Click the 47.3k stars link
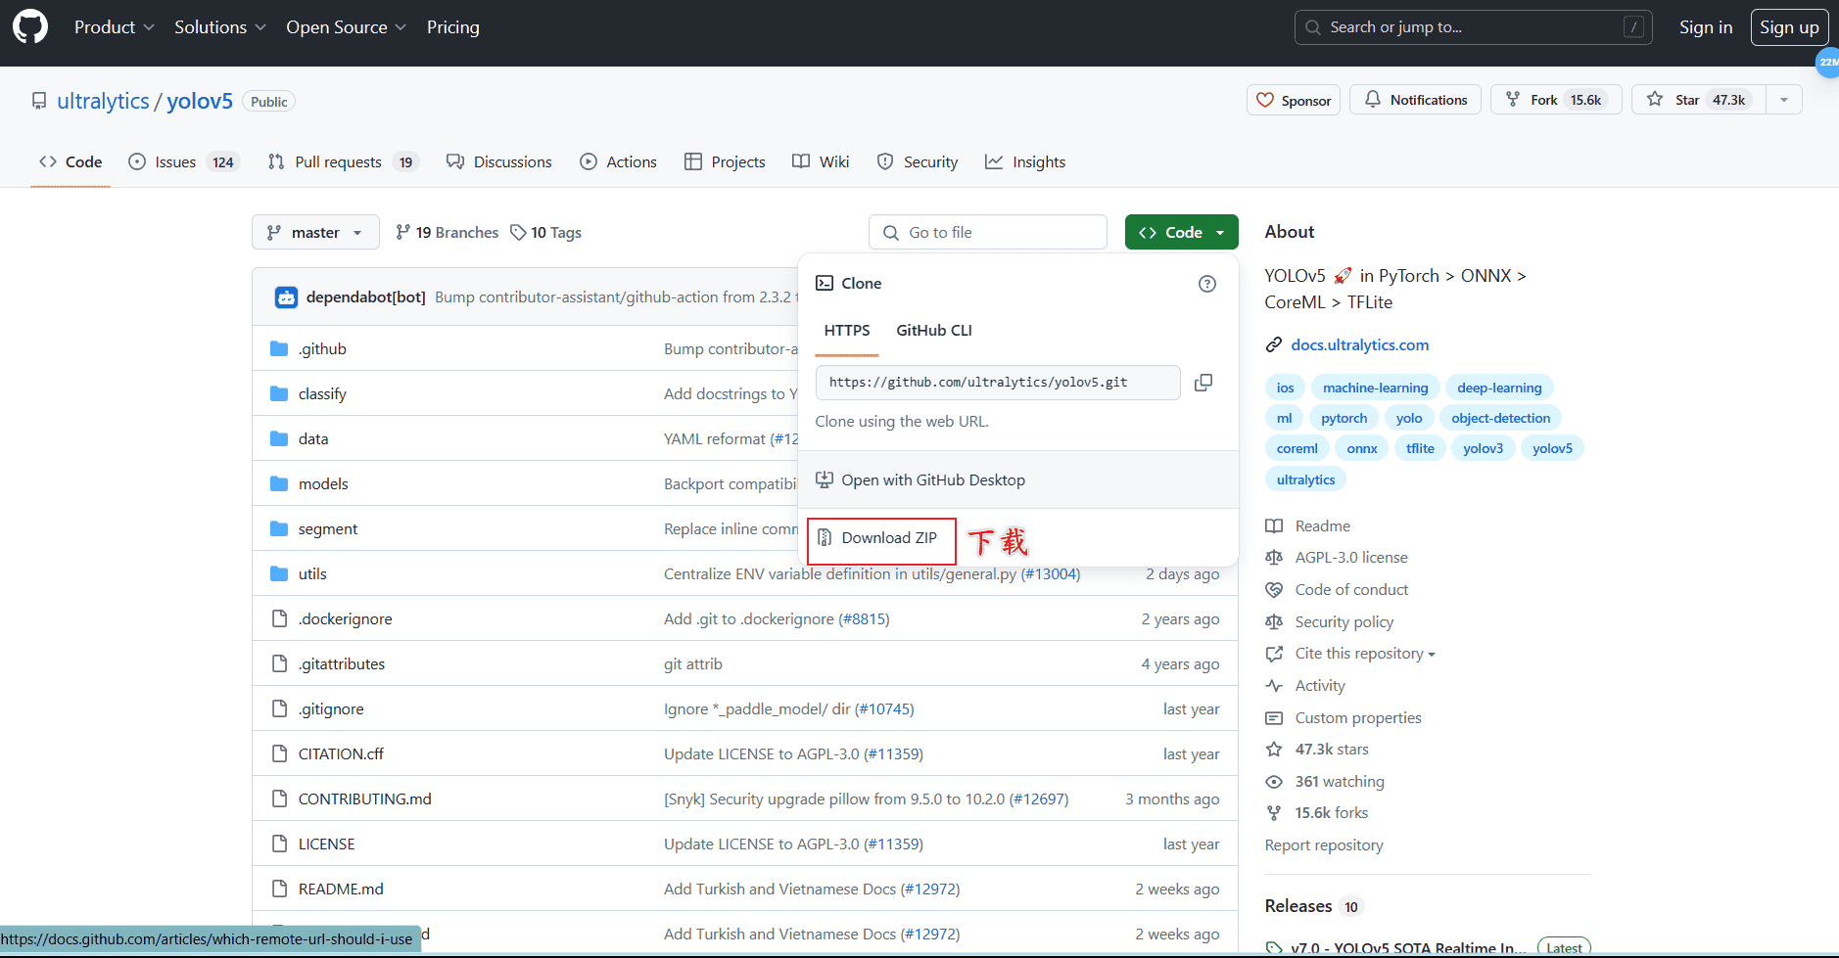1839x958 pixels. point(1332,750)
